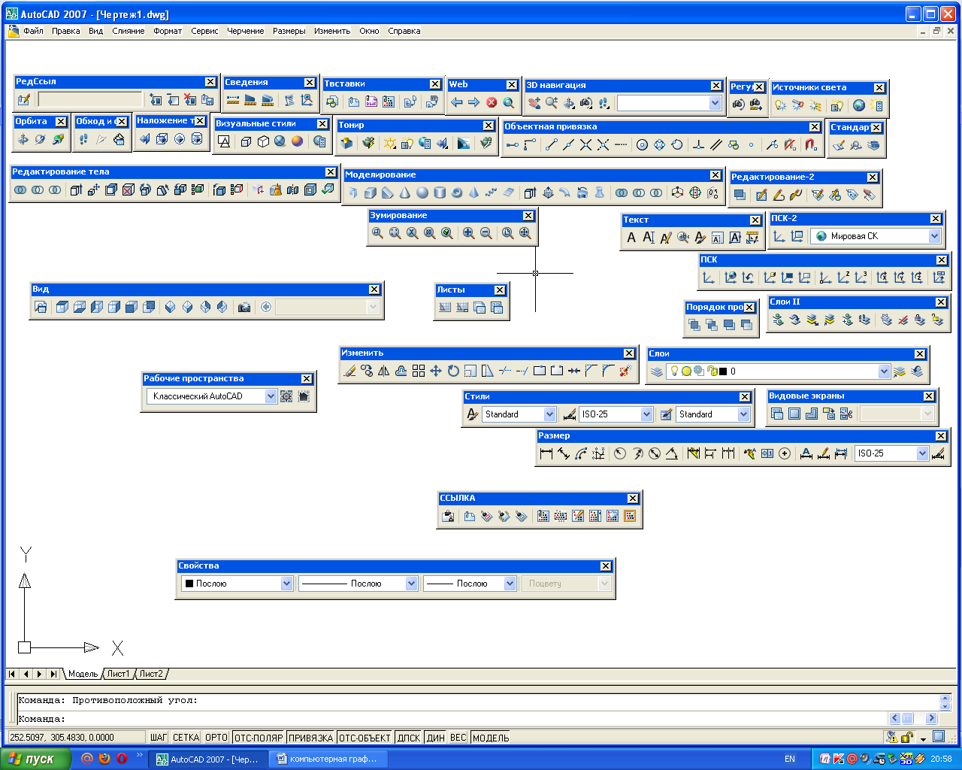Open first Standard text style dropdown in Стили
Screen dimensions: 962x770
coord(549,414)
